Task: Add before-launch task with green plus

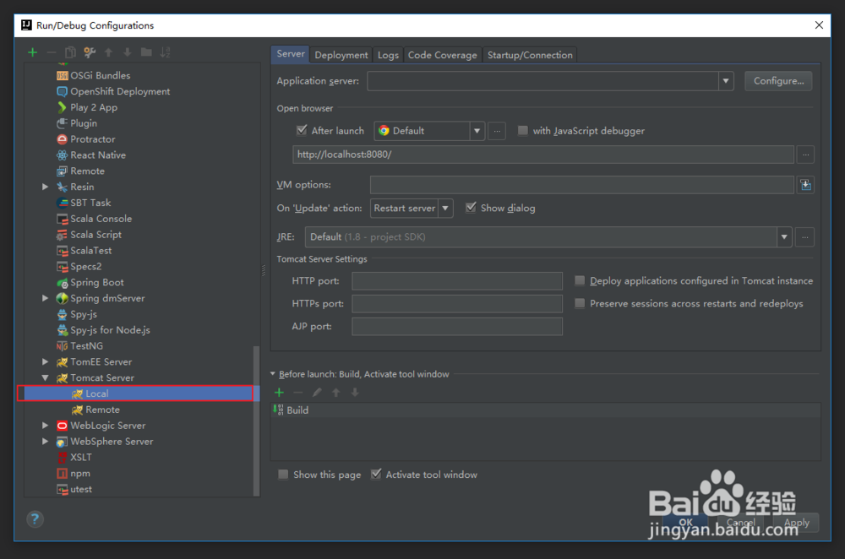Action: tap(279, 393)
